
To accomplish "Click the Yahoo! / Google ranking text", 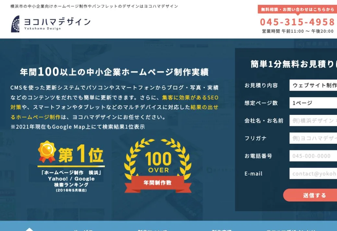I will pos(71,178).
